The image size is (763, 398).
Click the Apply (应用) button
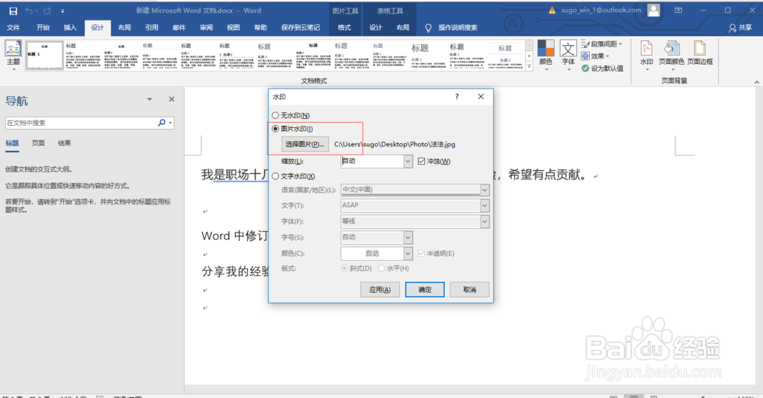tap(379, 290)
